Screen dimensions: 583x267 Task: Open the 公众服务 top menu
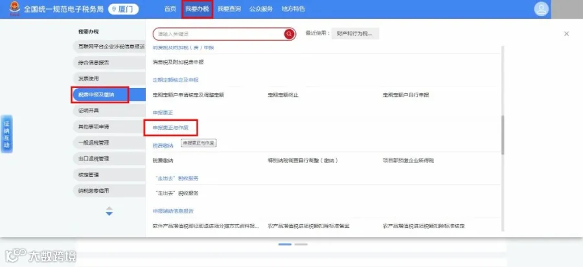(x=261, y=9)
